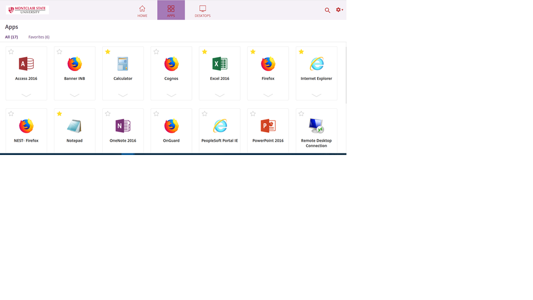The width and height of the screenshot is (533, 300).
Task: Launch the Access 2016 app icon
Action: pyautogui.click(x=26, y=64)
